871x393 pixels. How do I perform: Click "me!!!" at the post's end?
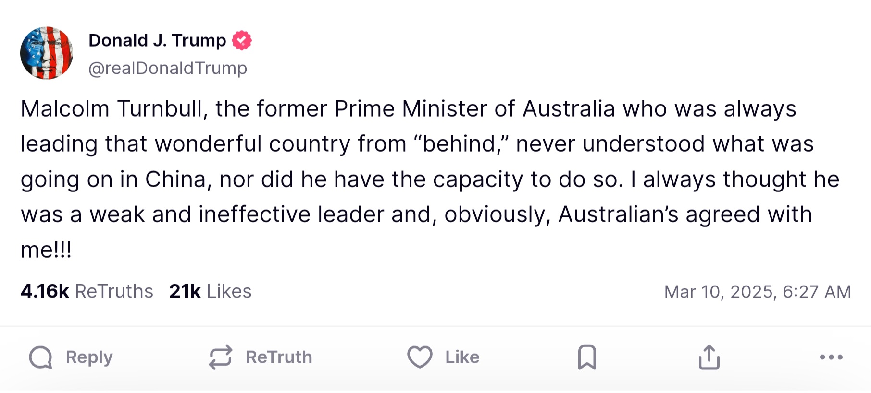46,250
